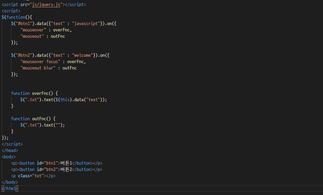Click overFnc reference after "mouseover focus"
The width and height of the screenshot is (323, 195).
click(x=75, y=62)
